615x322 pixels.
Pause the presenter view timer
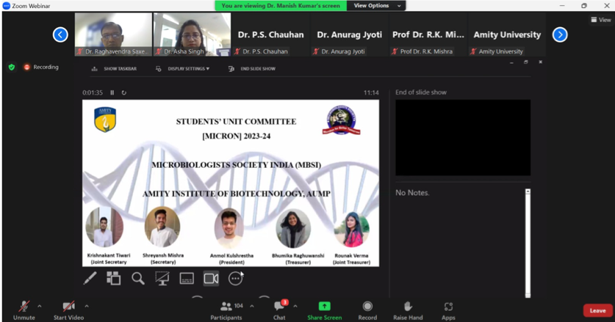tap(112, 93)
